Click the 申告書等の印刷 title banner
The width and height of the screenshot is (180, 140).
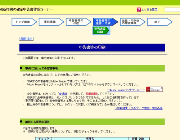(x=92, y=48)
